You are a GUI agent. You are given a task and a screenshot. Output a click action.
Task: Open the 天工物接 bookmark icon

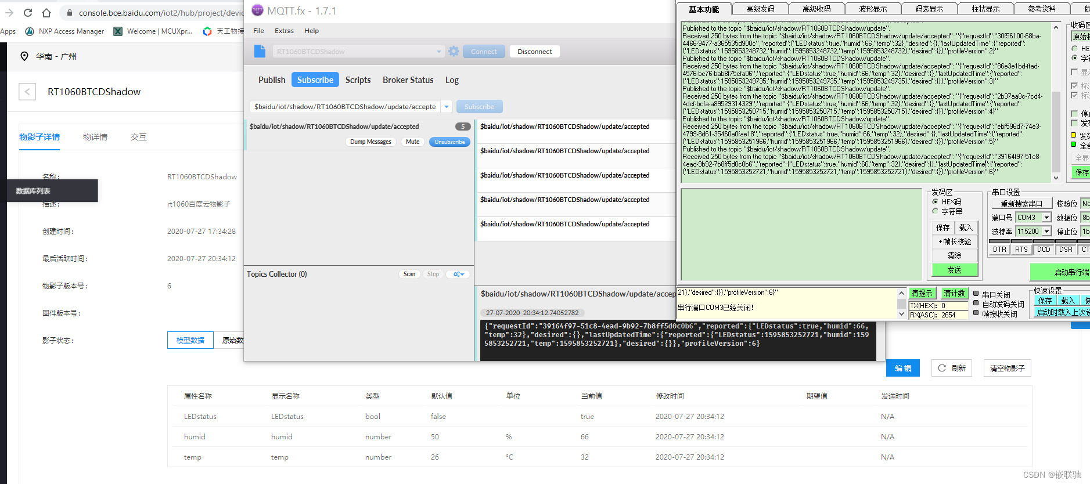[x=207, y=31]
